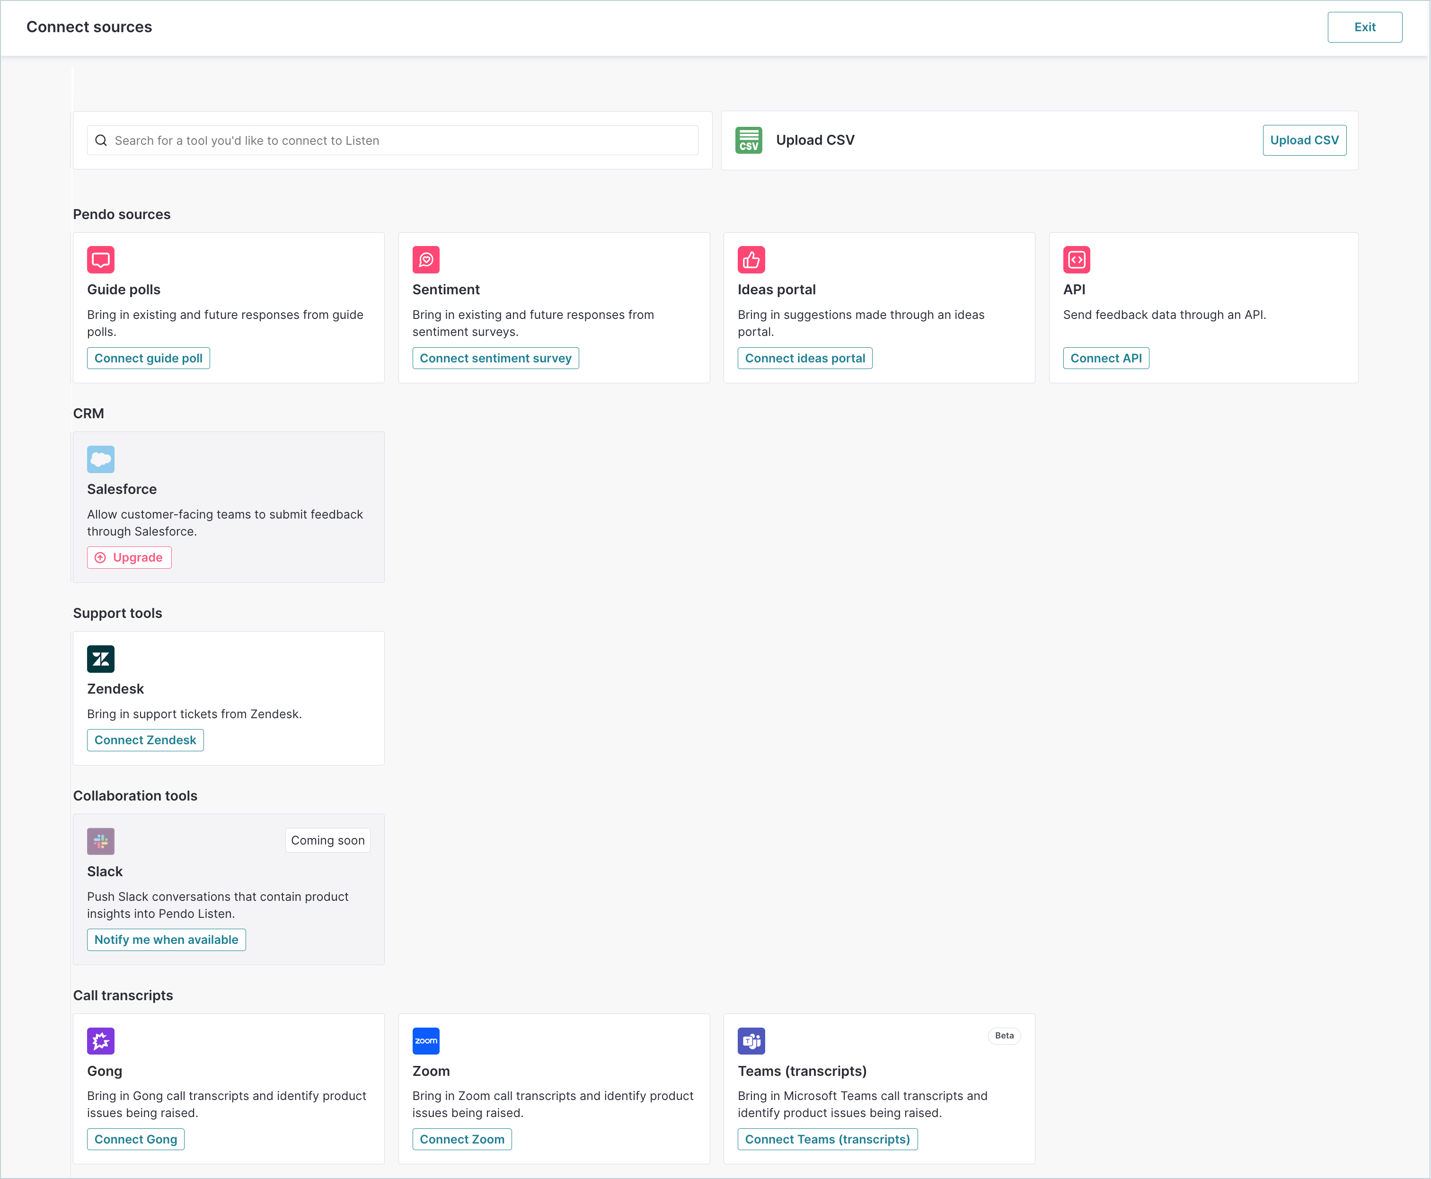The width and height of the screenshot is (1431, 1179).
Task: Click Microsoft Teams transcripts description text
Action: pos(863,1104)
